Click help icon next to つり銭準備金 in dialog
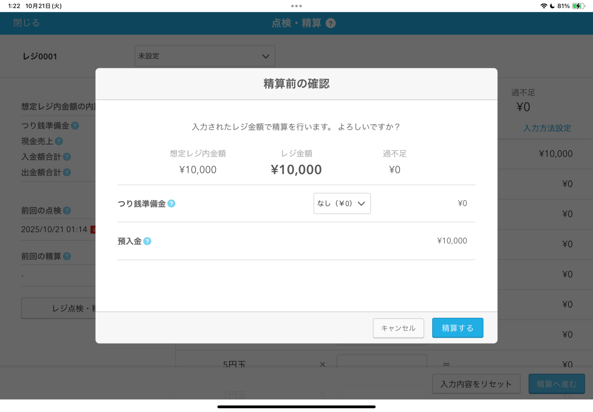 click(171, 204)
